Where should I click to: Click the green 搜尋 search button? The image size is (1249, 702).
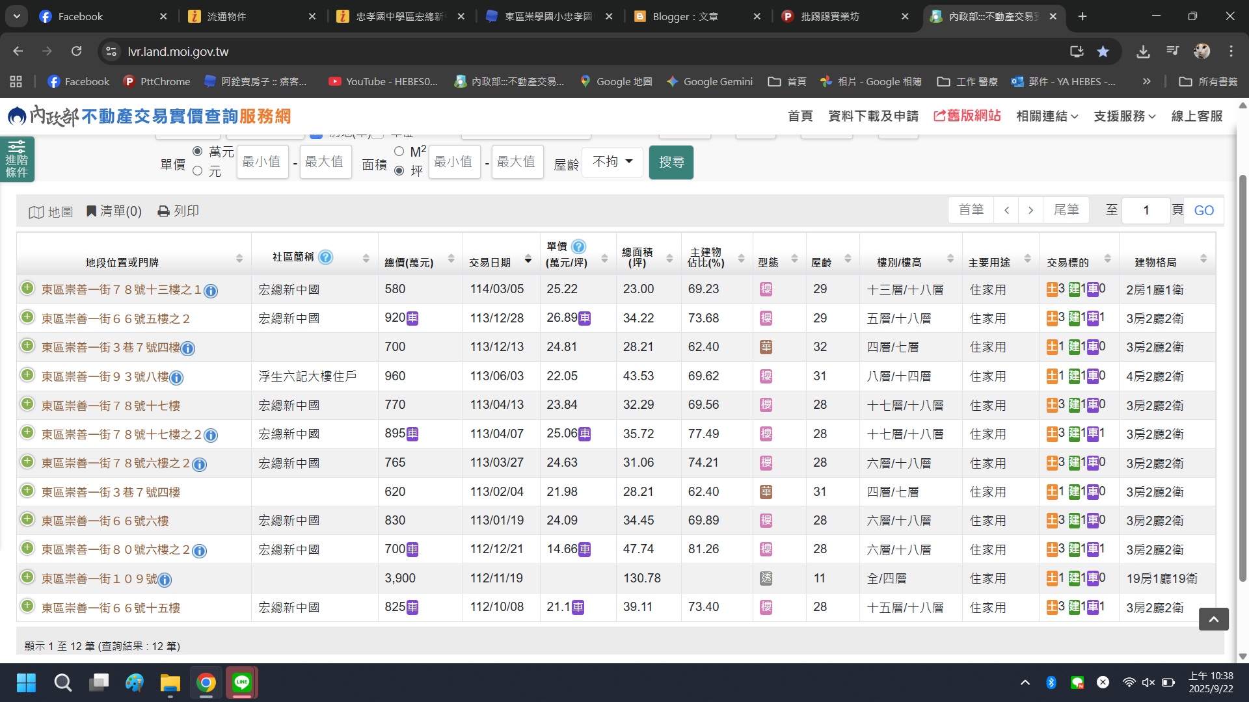pyautogui.click(x=671, y=162)
